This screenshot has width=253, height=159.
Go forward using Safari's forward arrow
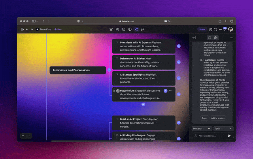click(49, 21)
